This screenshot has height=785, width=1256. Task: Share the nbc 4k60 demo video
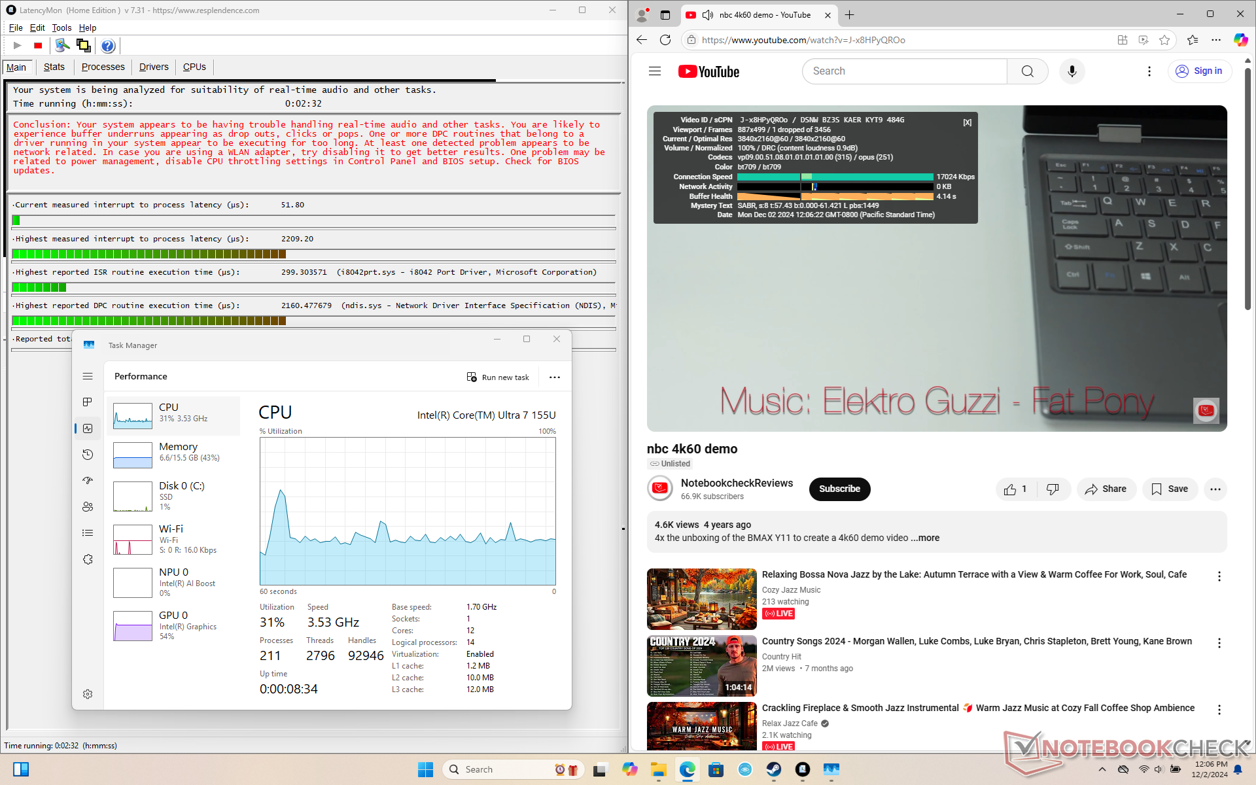pyautogui.click(x=1106, y=489)
